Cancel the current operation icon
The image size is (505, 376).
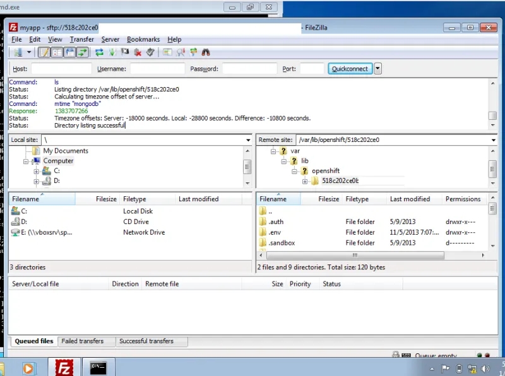[x=124, y=52]
